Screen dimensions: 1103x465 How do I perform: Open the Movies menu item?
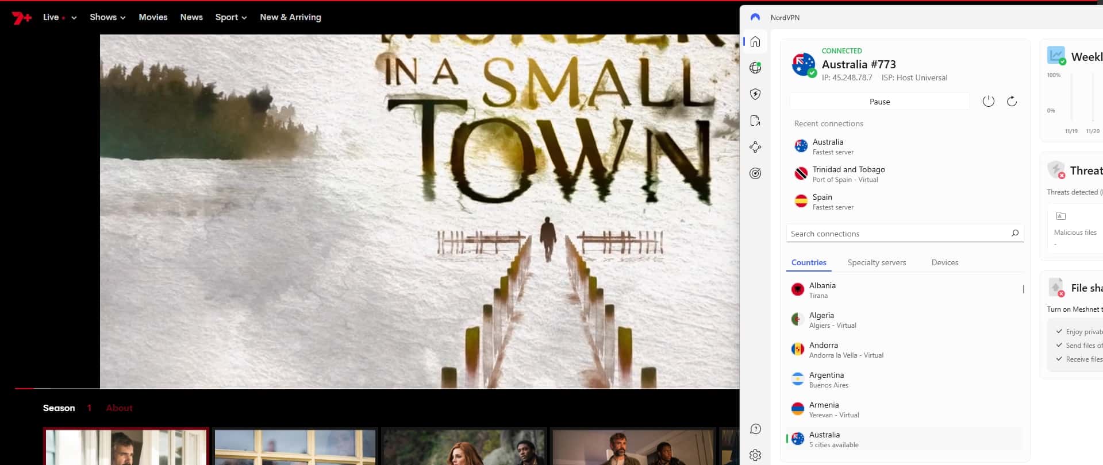click(x=153, y=17)
